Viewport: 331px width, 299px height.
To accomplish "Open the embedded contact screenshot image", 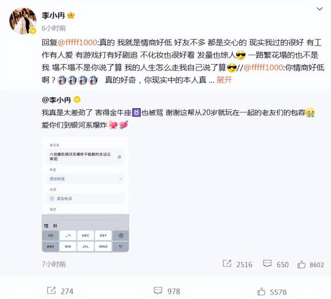I will pos(85,194).
